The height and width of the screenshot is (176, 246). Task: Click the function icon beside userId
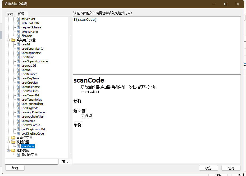tap(18, 44)
